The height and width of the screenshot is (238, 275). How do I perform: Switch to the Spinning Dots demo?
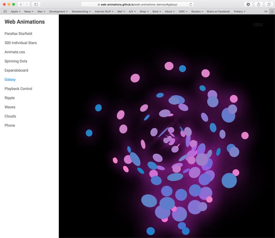tap(16, 61)
